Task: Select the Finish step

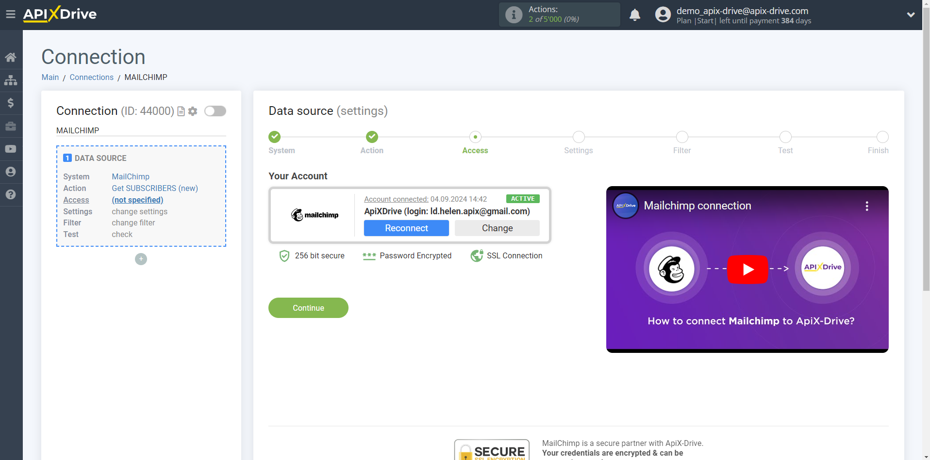Action: [x=882, y=137]
